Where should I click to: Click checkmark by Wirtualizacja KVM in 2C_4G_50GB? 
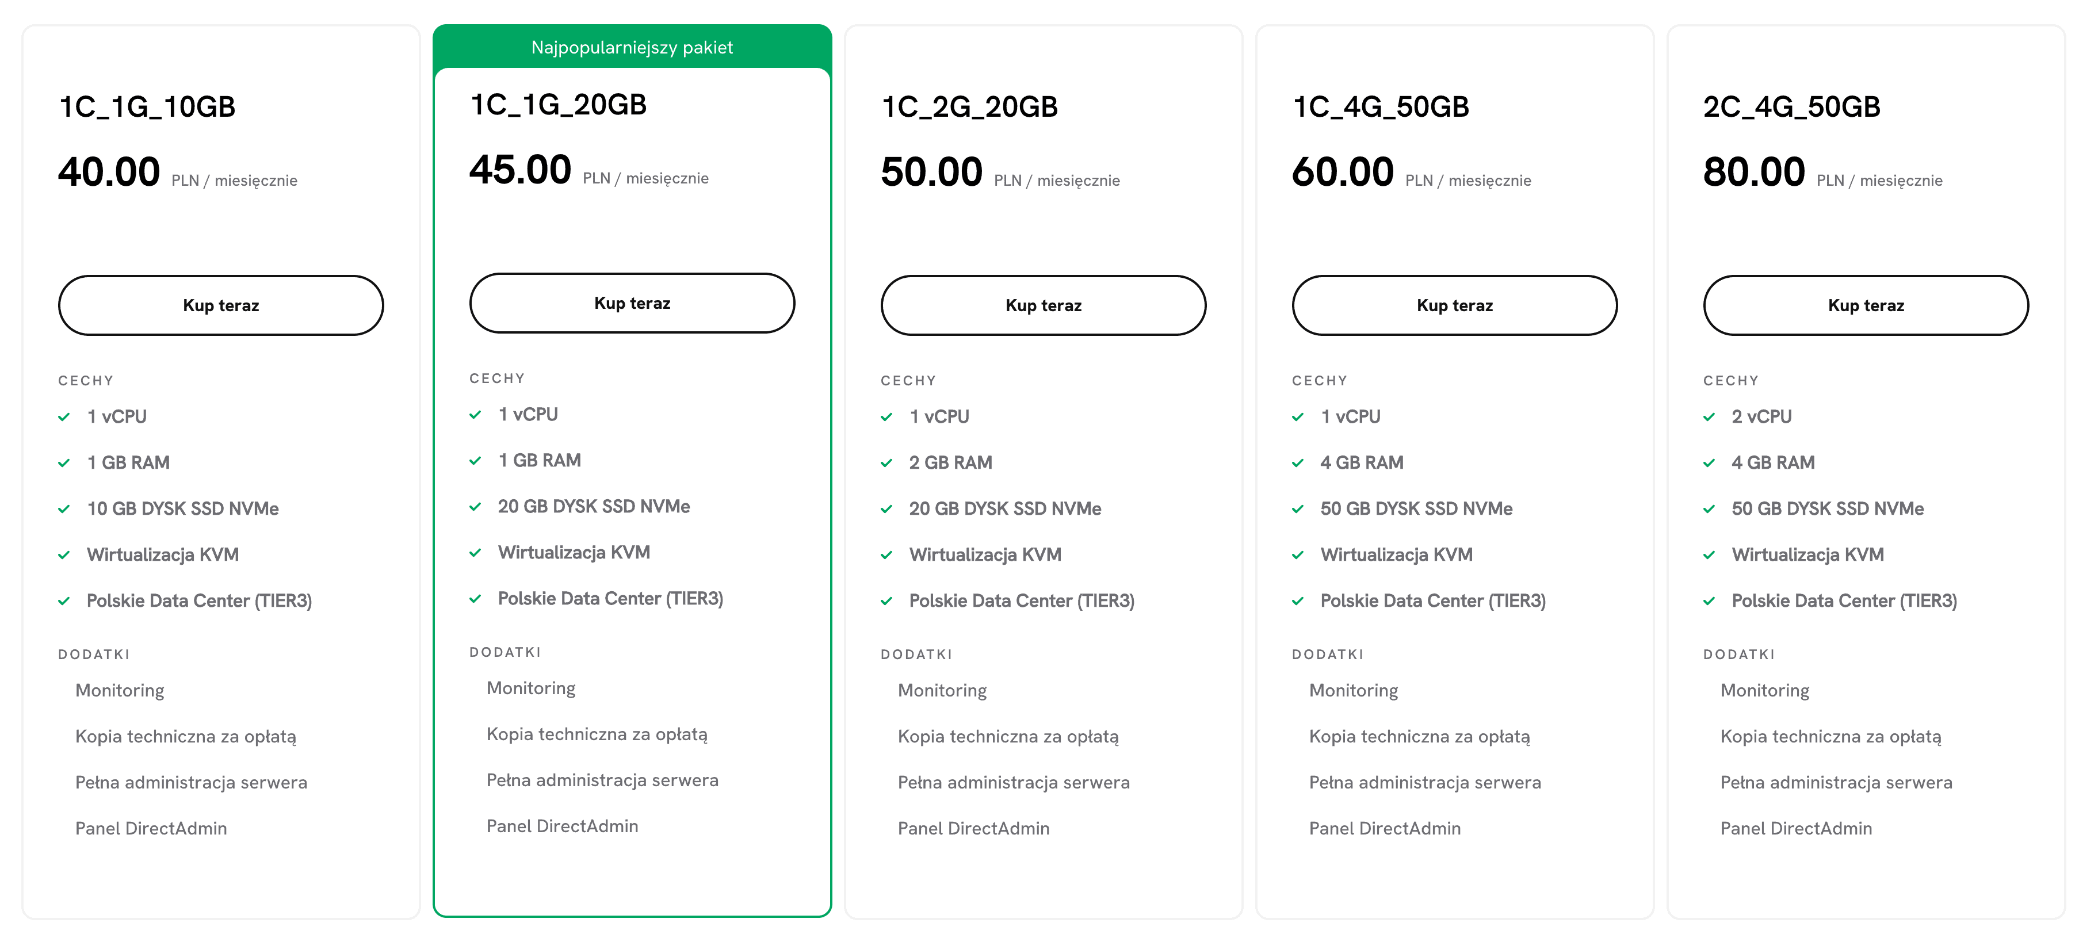click(1709, 555)
